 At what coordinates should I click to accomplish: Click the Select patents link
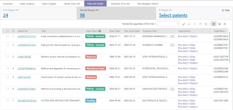[x=173, y=15]
